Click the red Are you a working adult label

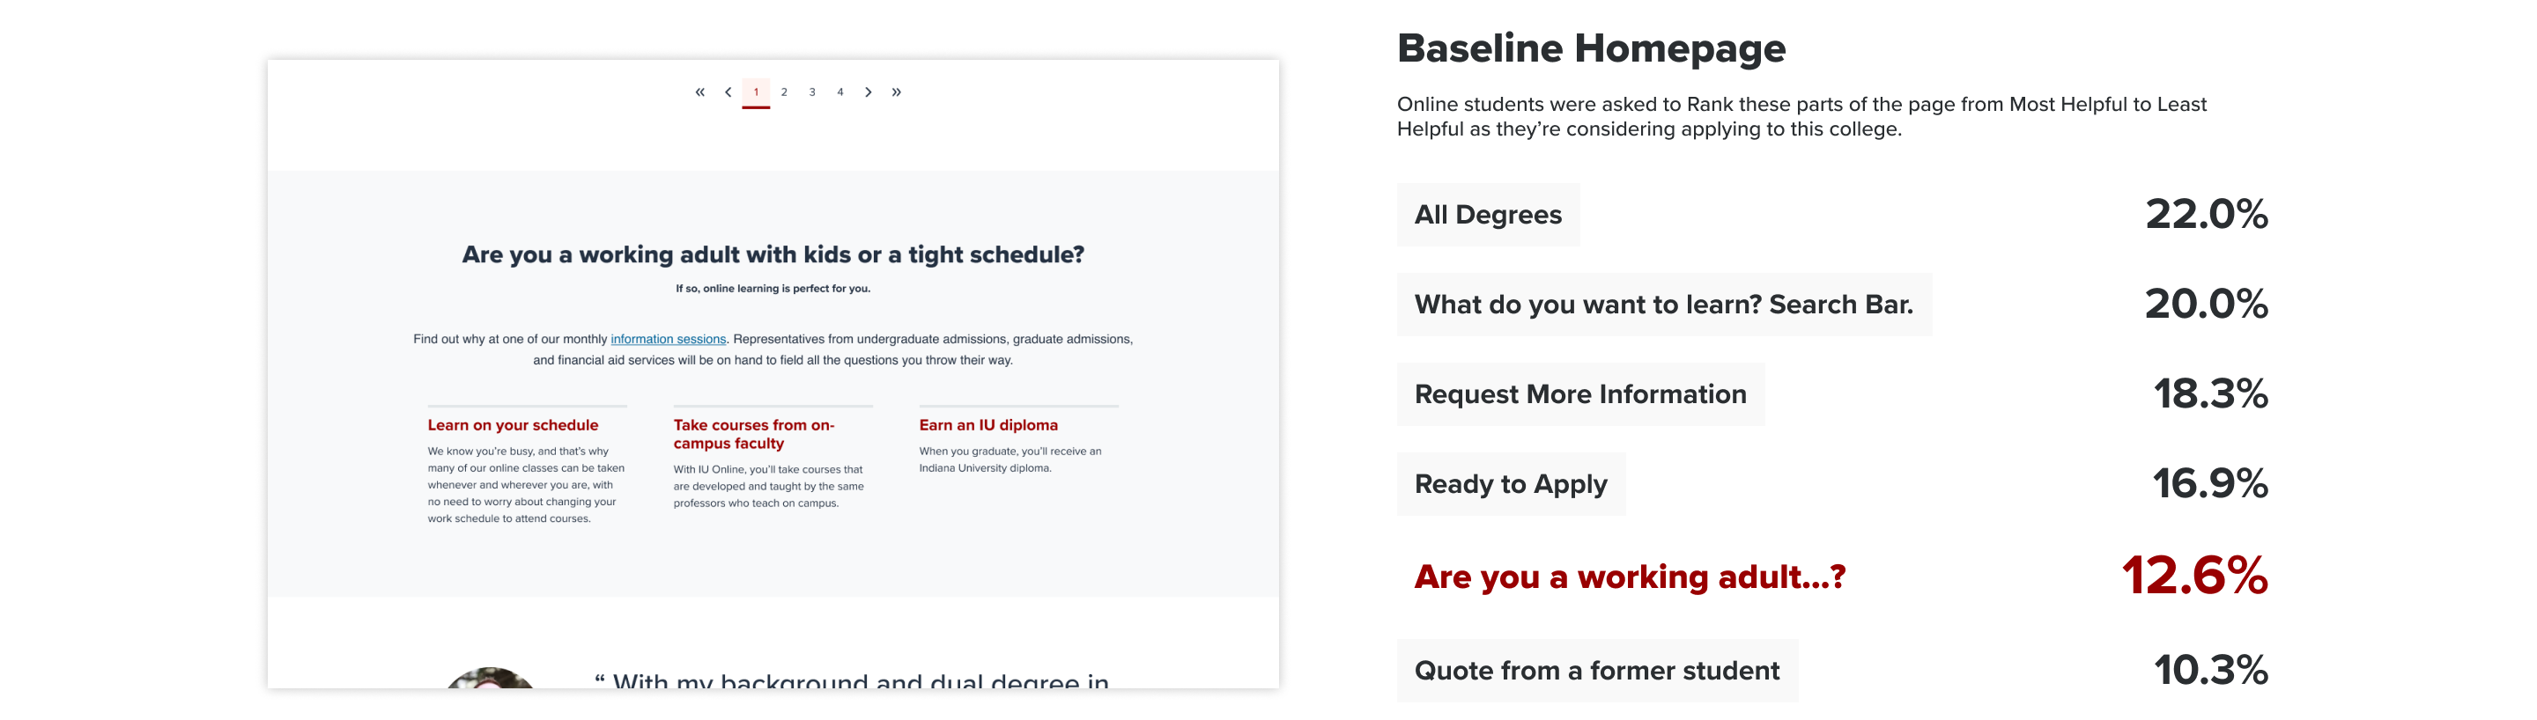(x=1629, y=577)
